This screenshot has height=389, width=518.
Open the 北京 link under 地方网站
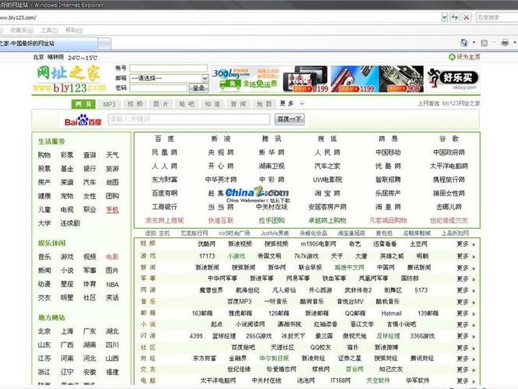click(x=44, y=331)
